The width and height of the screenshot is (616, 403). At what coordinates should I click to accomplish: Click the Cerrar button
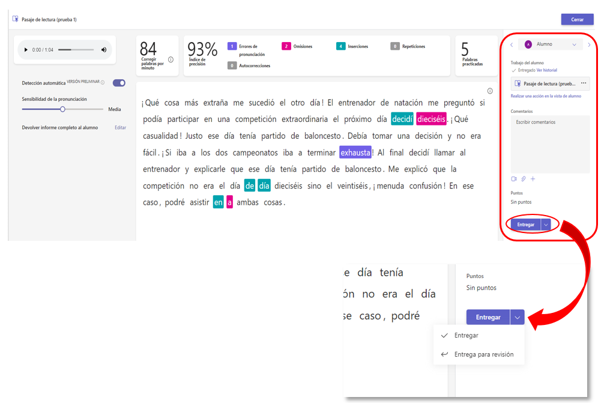[576, 19]
